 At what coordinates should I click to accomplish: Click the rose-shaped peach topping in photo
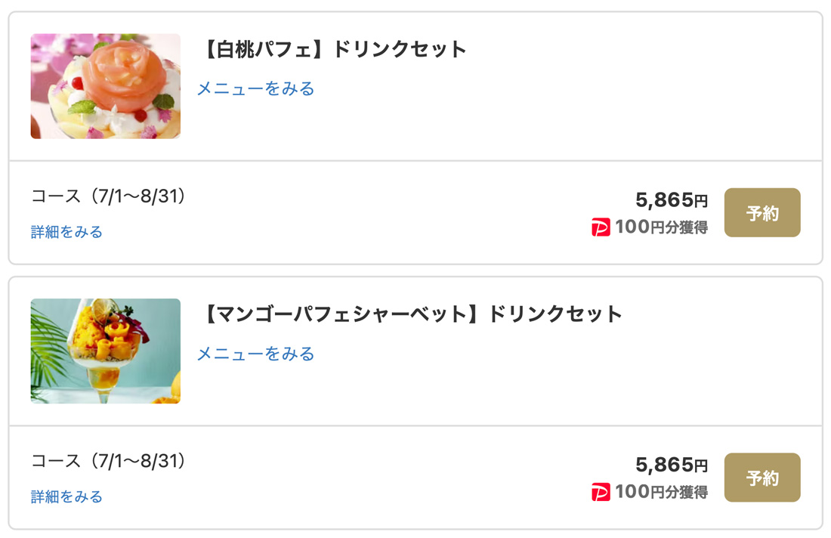click(124, 74)
